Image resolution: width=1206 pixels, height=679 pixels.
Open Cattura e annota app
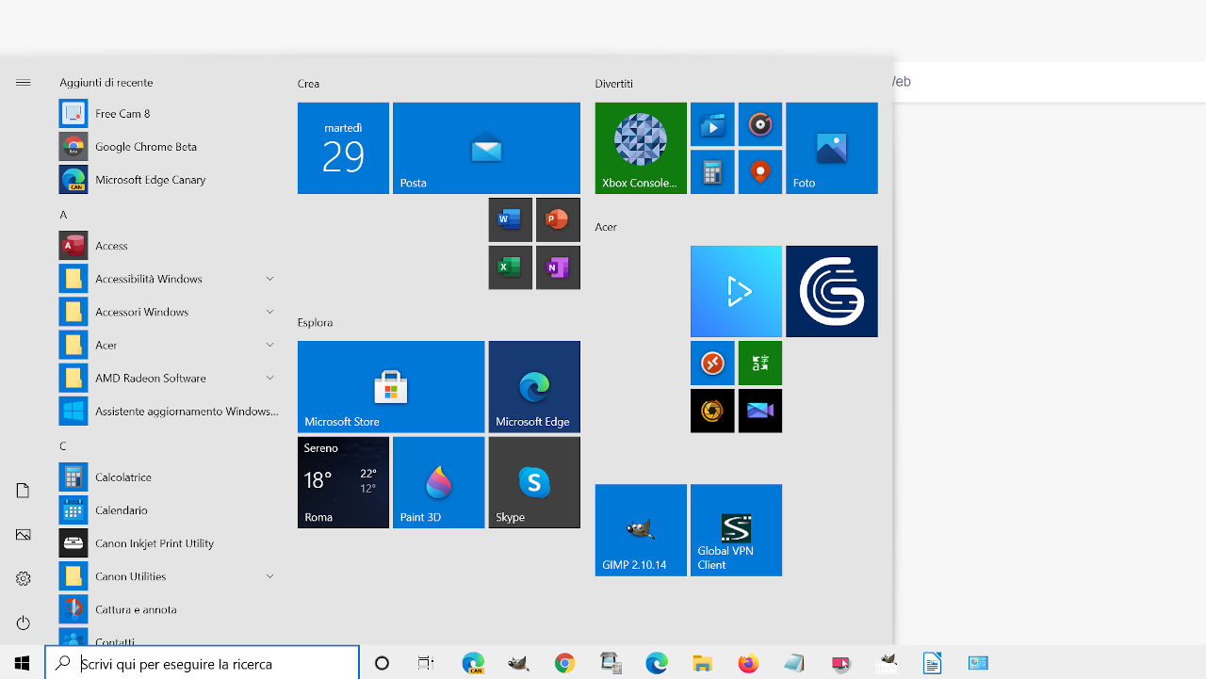(x=169, y=609)
